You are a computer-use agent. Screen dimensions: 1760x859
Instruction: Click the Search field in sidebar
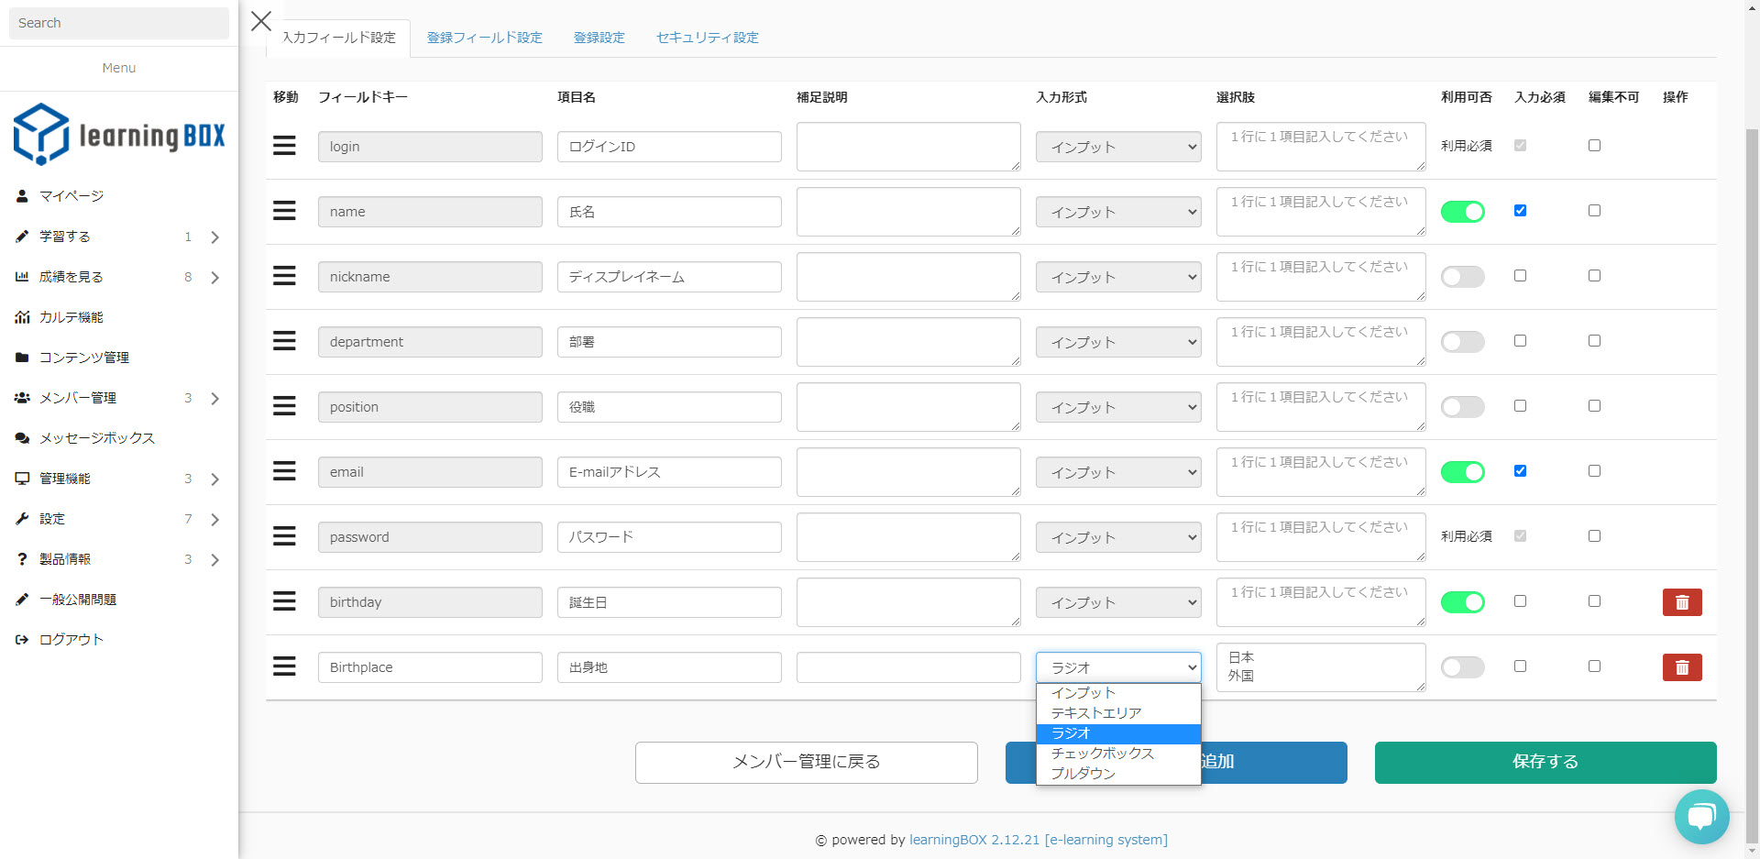click(118, 23)
